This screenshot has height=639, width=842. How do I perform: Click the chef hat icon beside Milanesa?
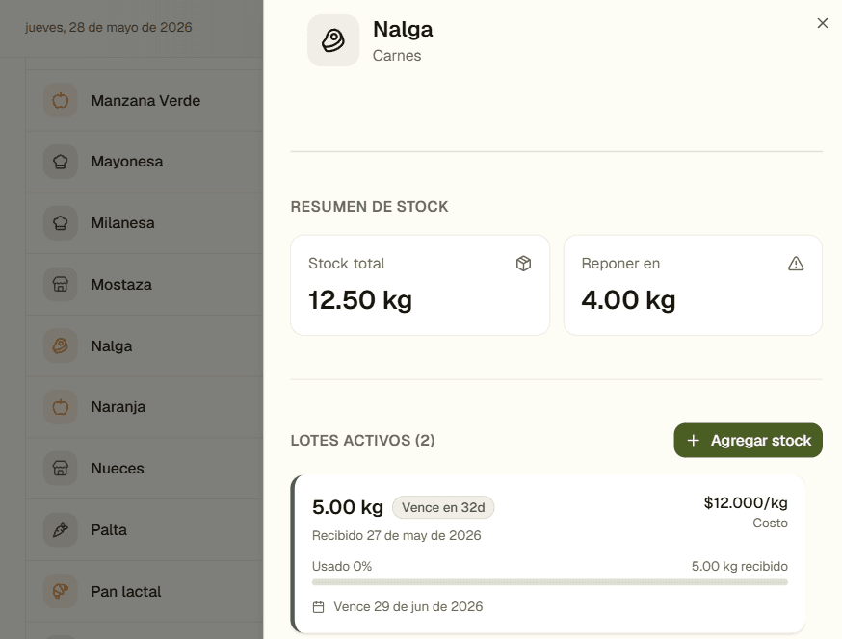click(60, 222)
